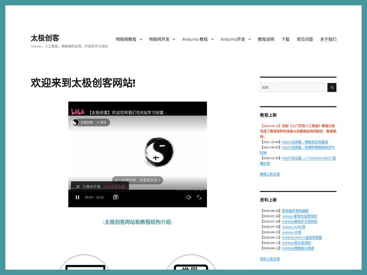Click the search magnifier button
The width and height of the screenshot is (367, 275).
point(332,88)
